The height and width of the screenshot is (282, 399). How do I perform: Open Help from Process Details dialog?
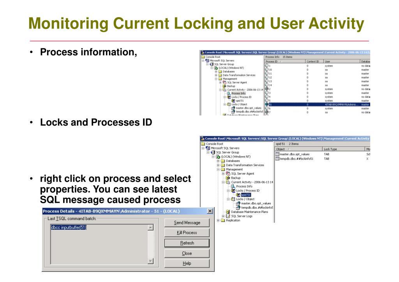186,263
